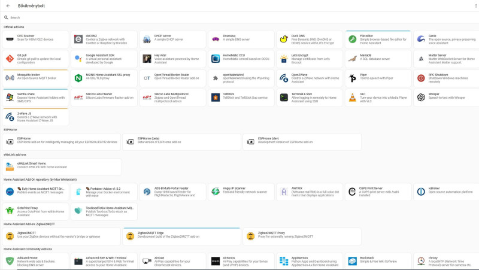Viewport: 479px width, 270px height.
Task: Open the VLC cone icon
Action: 352,98
